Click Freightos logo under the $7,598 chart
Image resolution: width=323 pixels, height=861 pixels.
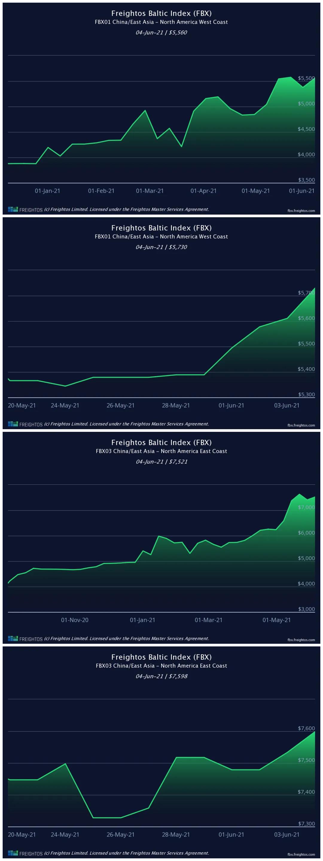click(25, 853)
